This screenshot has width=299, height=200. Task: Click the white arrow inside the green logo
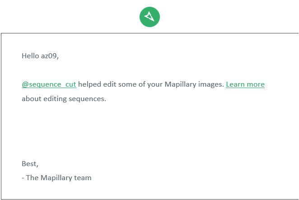(x=149, y=17)
